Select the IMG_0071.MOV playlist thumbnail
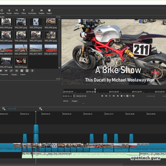Screen dimensions: 166x166 pos(36,48)
